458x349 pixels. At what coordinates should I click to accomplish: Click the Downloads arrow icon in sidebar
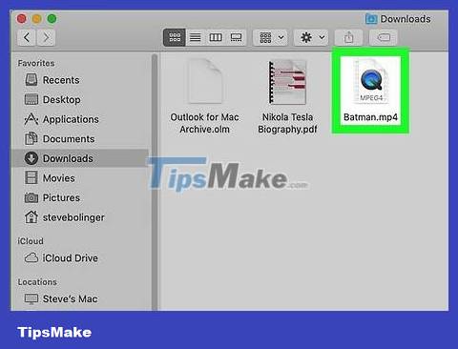click(x=31, y=158)
